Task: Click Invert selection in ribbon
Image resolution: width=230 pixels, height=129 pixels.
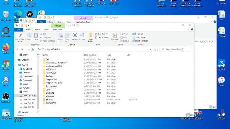Action: (140, 41)
